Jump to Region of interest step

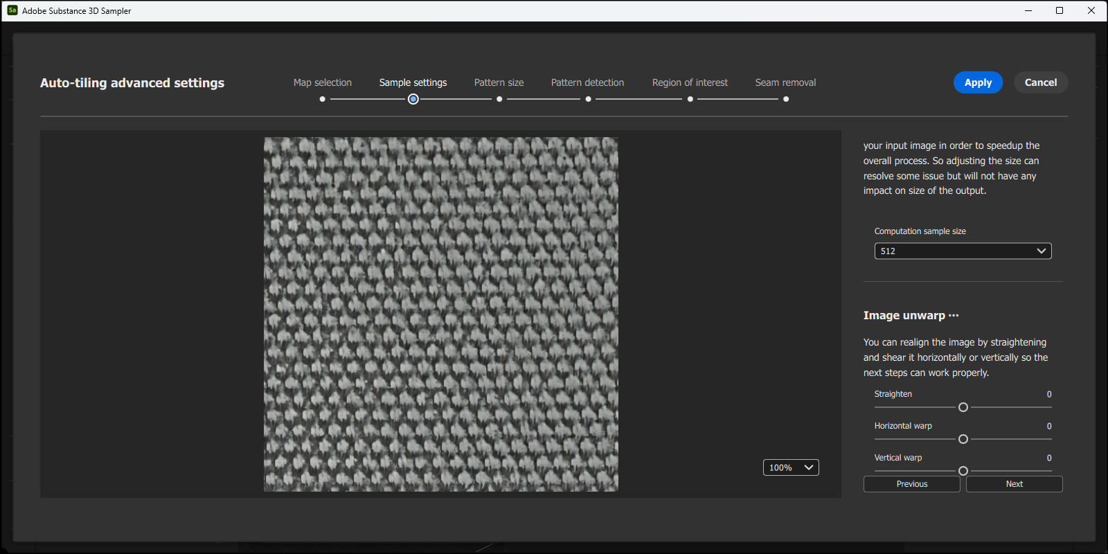690,82
